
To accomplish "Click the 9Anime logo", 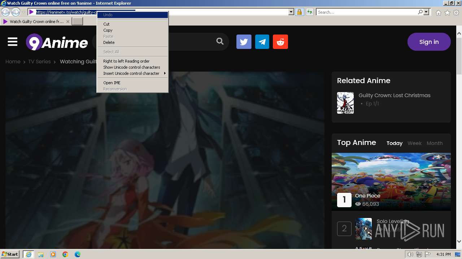I will point(57,42).
